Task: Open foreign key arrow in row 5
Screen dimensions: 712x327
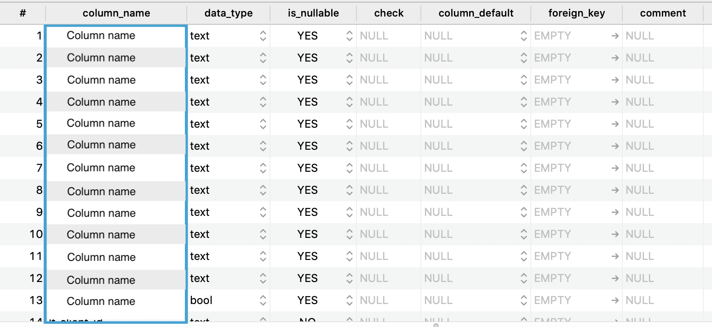Action: (615, 124)
